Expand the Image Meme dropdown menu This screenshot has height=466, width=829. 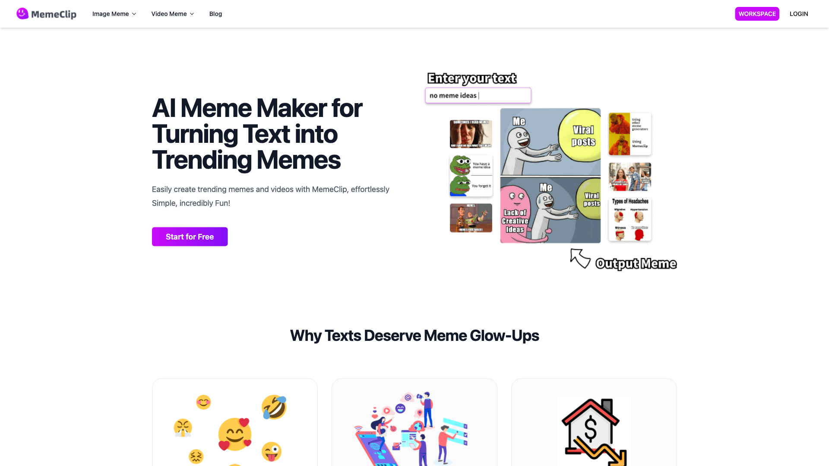(x=114, y=14)
